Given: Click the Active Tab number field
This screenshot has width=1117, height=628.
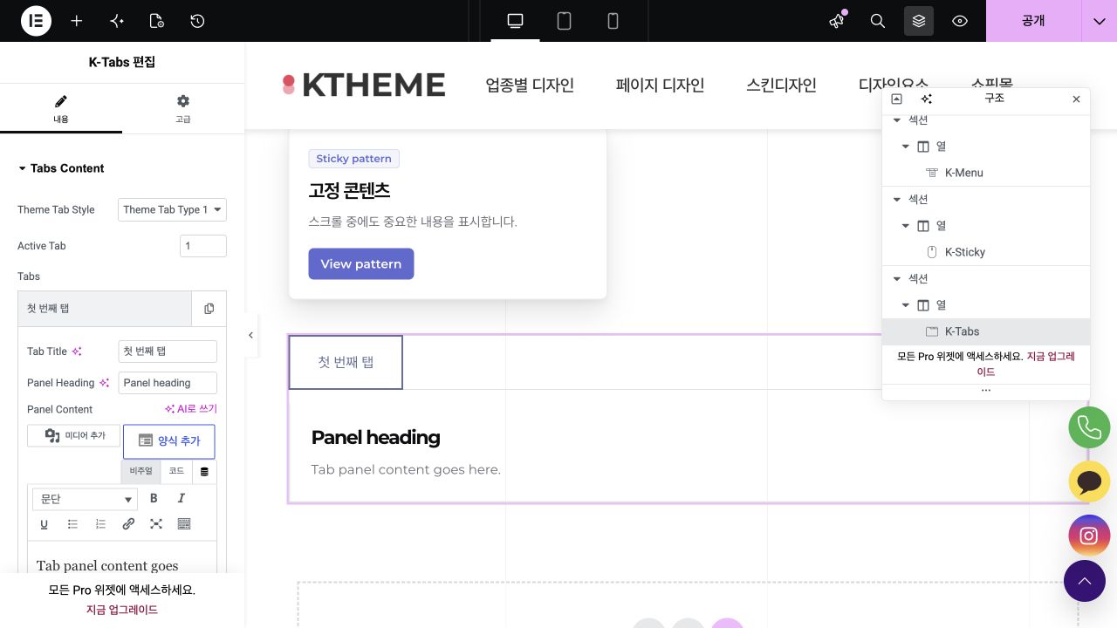Looking at the screenshot, I should (203, 246).
